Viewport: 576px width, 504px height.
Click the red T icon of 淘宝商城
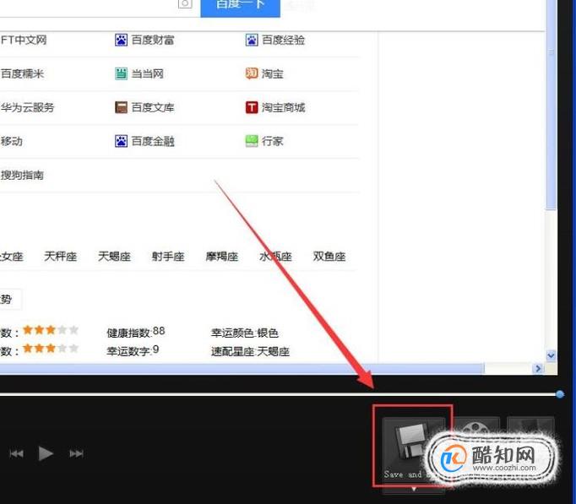point(252,107)
